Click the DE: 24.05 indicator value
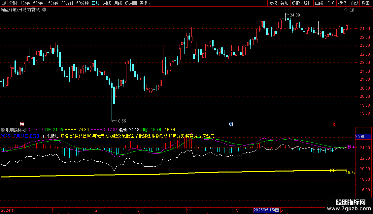The width and height of the screenshot is (373, 214). (54, 130)
